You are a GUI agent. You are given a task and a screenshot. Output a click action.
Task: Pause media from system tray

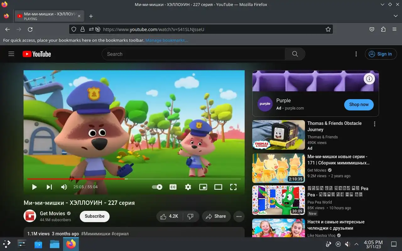(338, 244)
